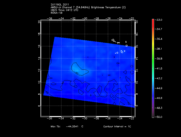This screenshot has width=181, height=137.
Task: Click the AMSU-A Channel 7 title line
Action: click(88, 7)
